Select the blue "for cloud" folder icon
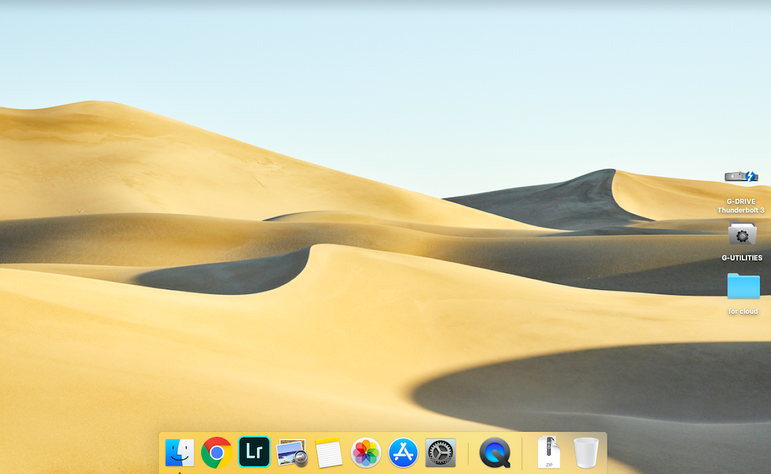 click(x=743, y=286)
